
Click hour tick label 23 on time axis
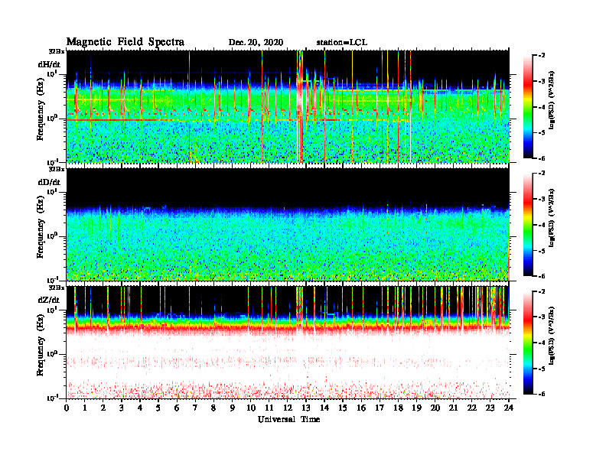490,408
